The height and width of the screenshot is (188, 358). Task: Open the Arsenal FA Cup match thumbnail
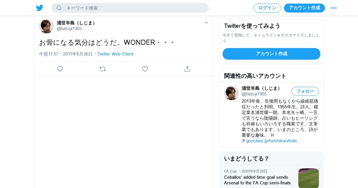[308, 178]
